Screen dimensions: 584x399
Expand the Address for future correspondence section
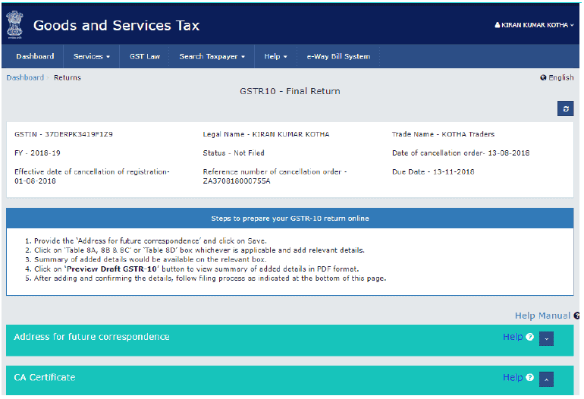click(546, 338)
